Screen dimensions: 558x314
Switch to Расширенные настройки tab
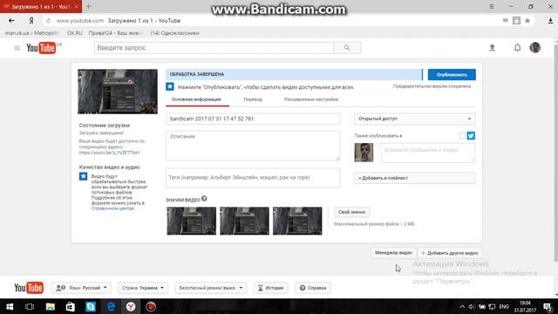coord(311,99)
